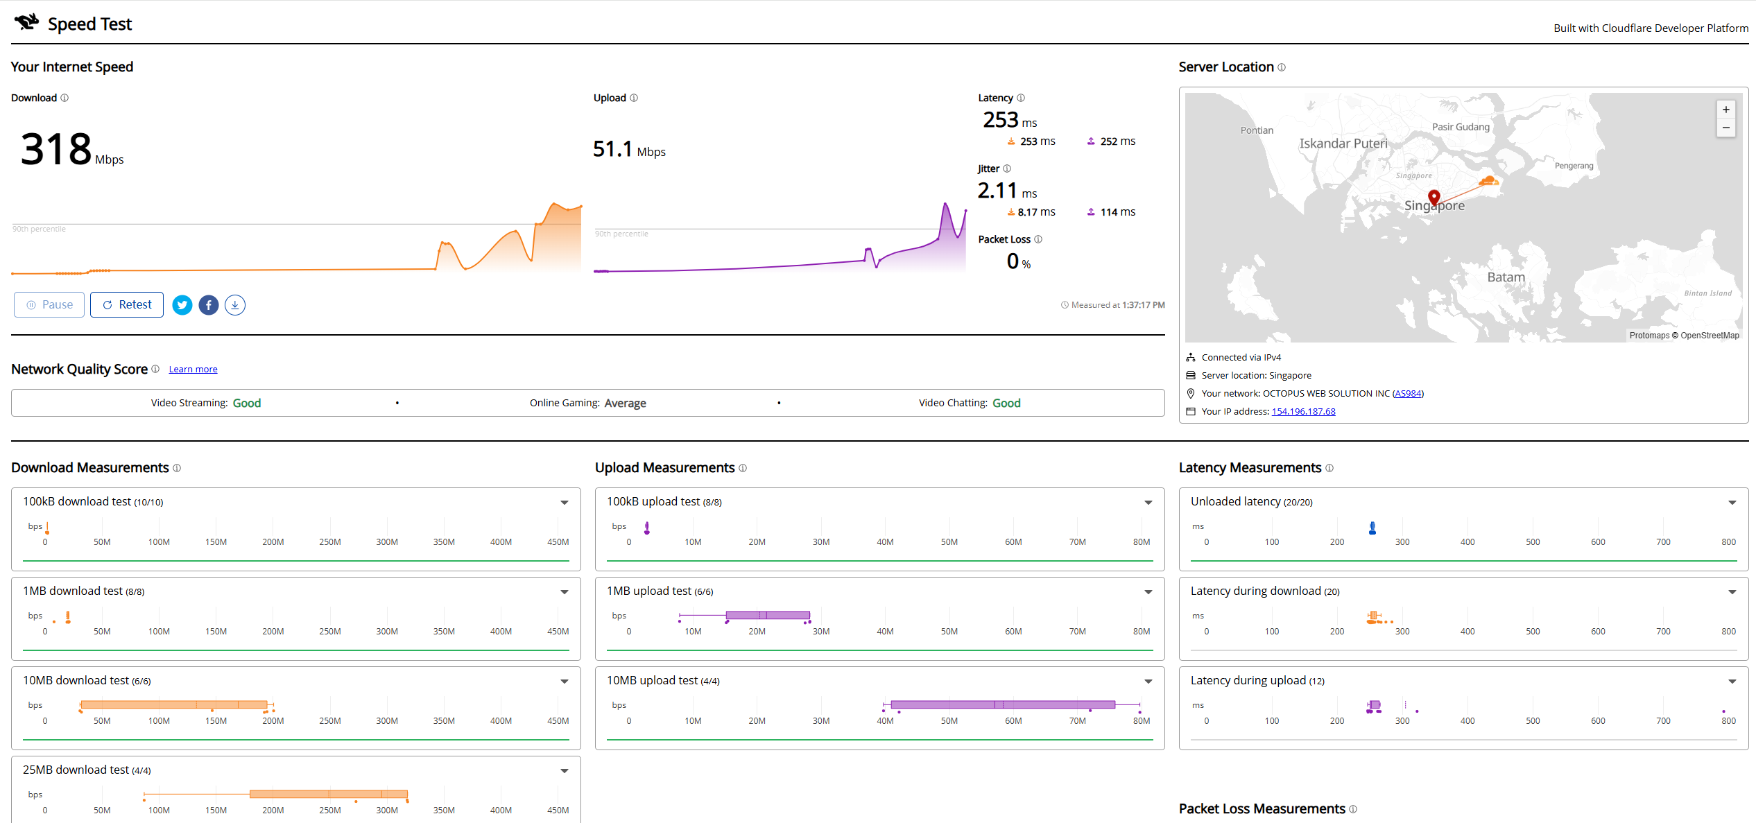Click the download results icon

click(235, 305)
